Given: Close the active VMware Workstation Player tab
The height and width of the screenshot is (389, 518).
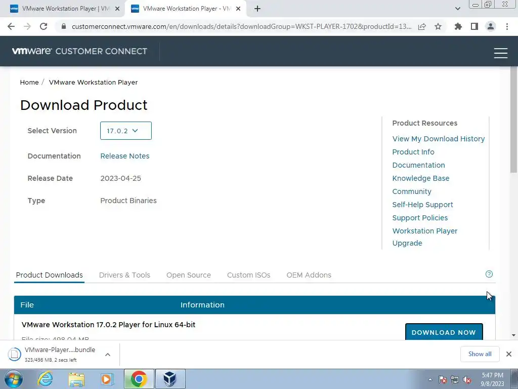Looking at the screenshot, I should click(238, 9).
